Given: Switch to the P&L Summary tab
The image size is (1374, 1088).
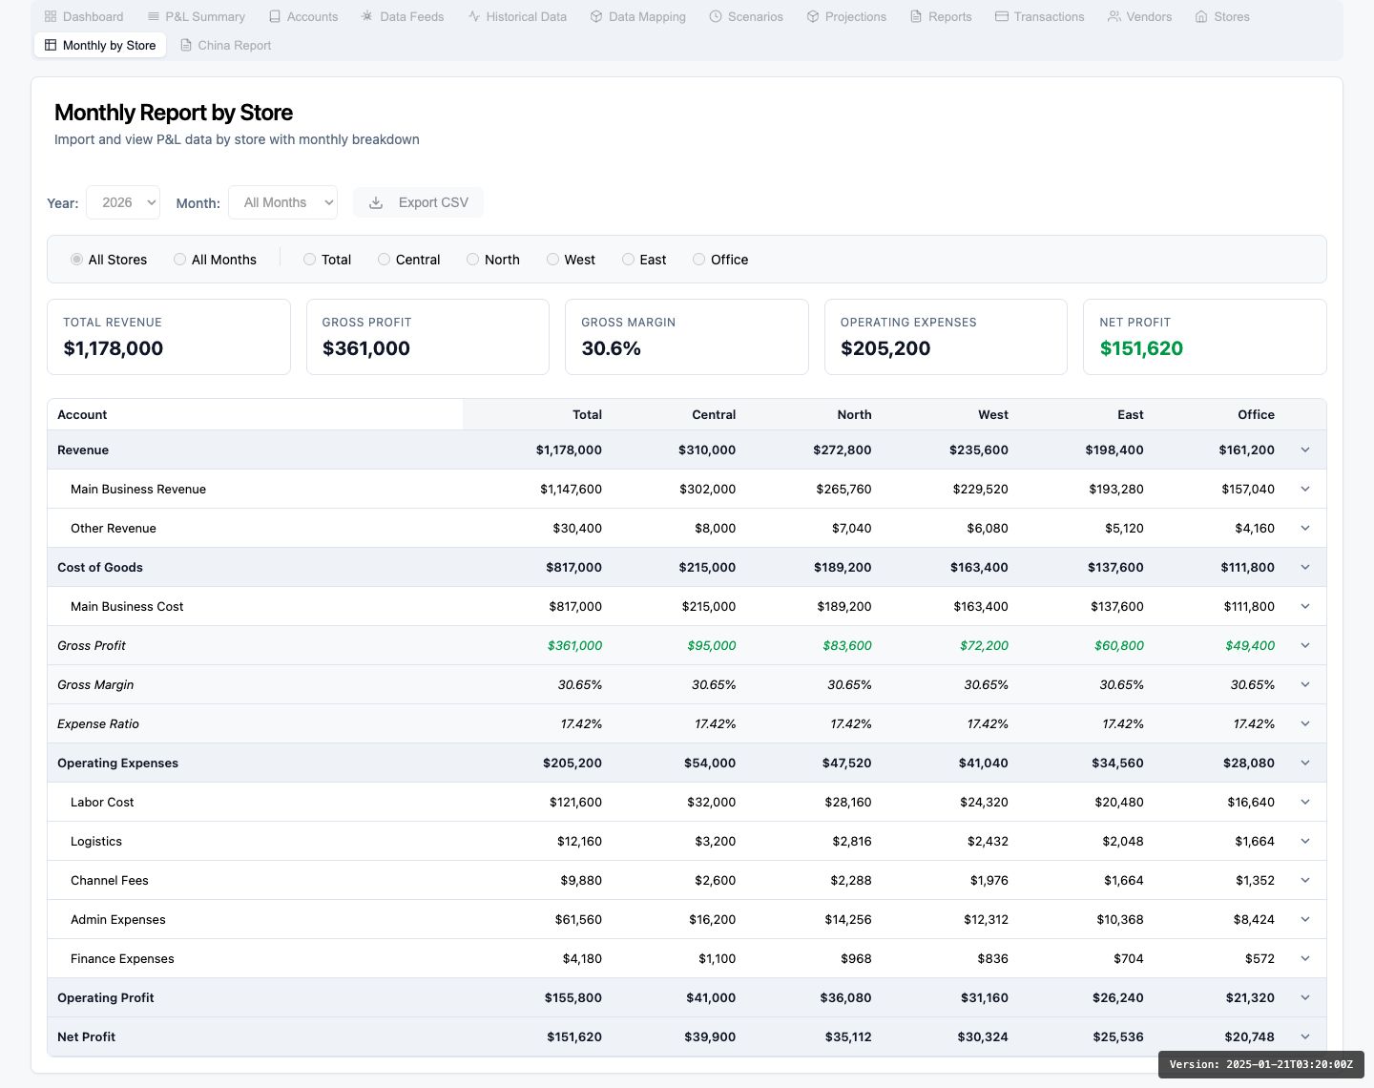Looking at the screenshot, I should pyautogui.click(x=197, y=16).
